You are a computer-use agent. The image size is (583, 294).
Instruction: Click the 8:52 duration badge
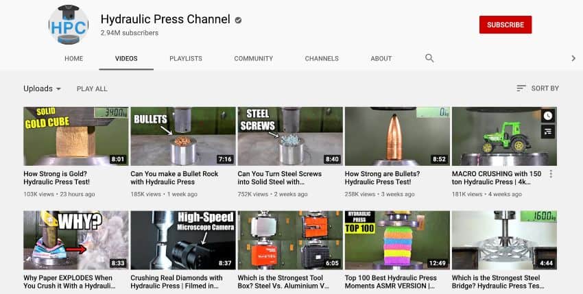439,159
